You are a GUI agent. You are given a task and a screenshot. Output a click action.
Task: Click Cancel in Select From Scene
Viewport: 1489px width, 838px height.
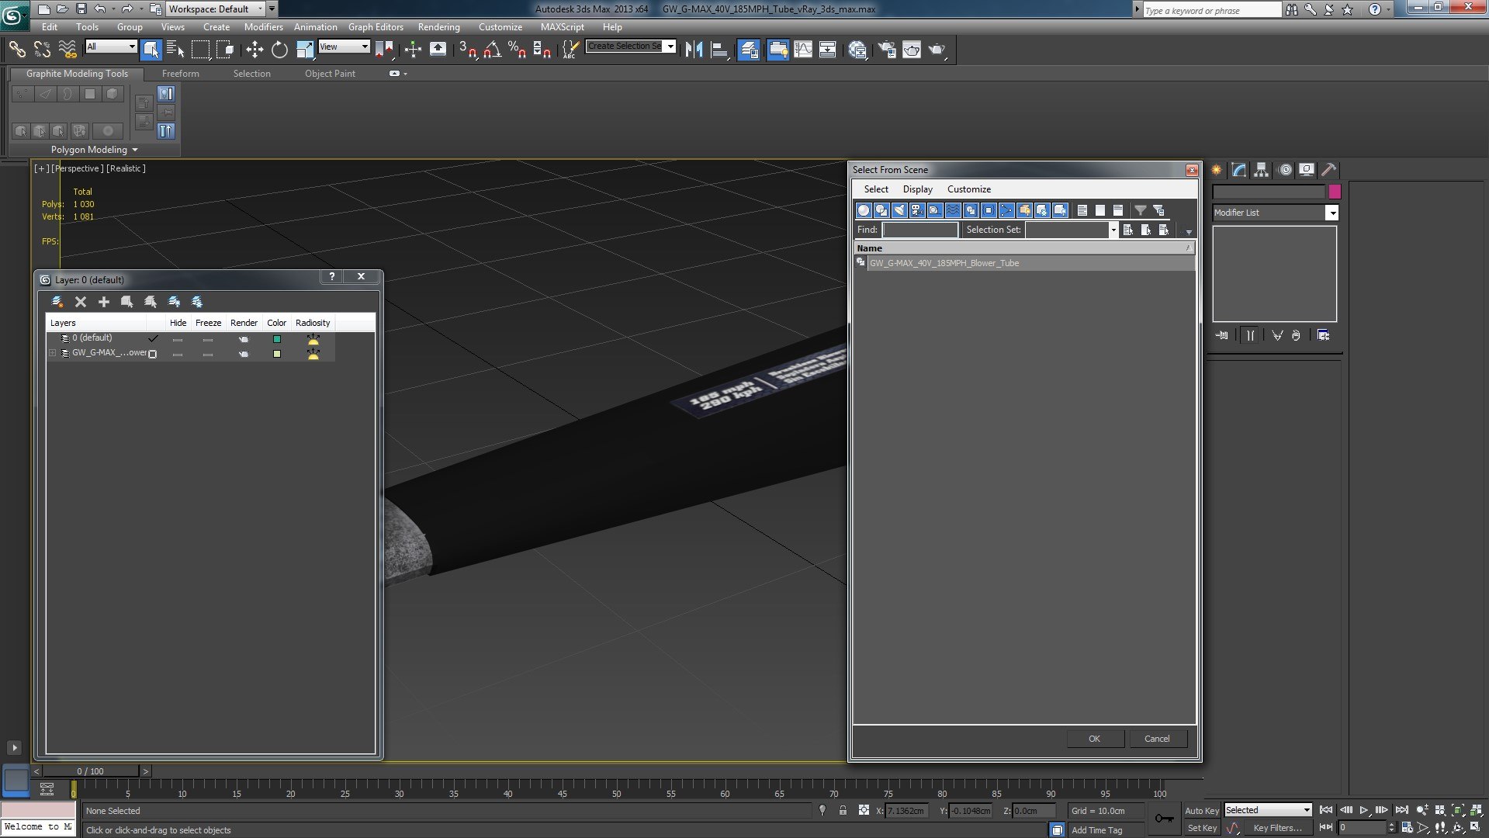1157,739
